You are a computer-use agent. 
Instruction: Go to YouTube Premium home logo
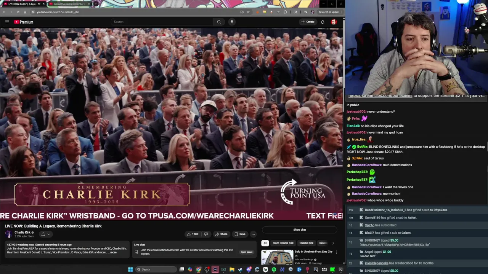(24, 22)
